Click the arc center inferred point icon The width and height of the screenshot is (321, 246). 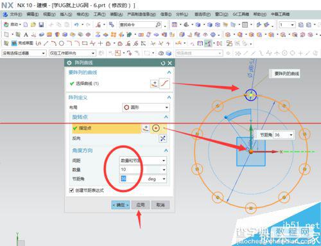click(x=156, y=128)
